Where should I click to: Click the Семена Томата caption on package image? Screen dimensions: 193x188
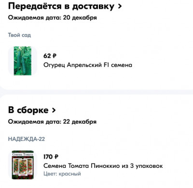(23, 154)
